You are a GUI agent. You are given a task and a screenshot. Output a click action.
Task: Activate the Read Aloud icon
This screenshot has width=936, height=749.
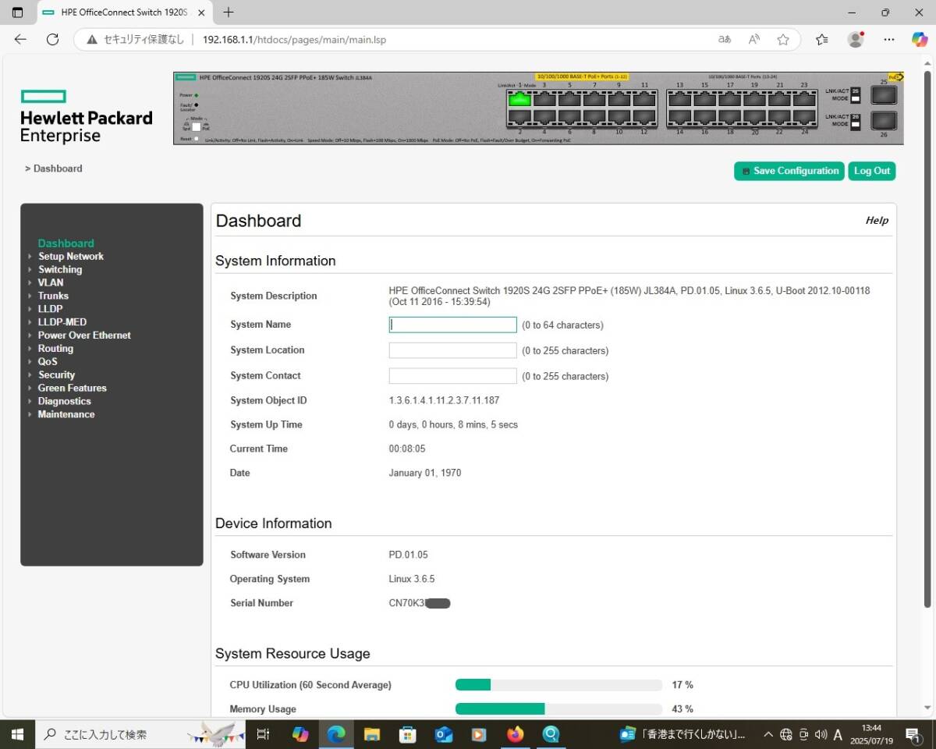click(x=754, y=40)
